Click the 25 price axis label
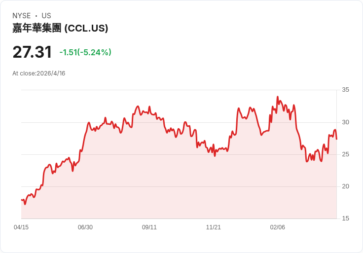Screen dimensions: 363x253 (x=346, y=154)
